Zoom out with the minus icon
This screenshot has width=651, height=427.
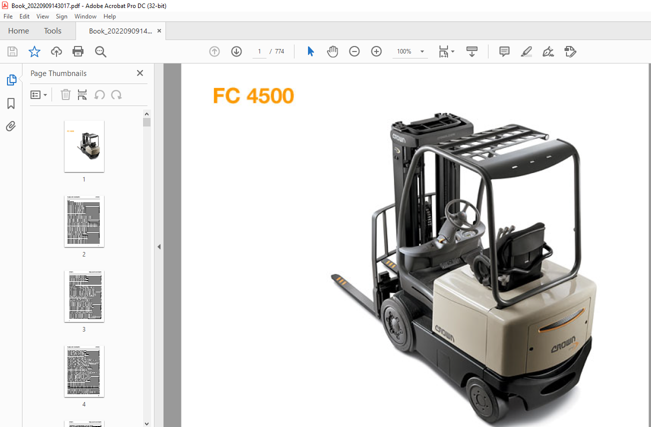pos(354,51)
